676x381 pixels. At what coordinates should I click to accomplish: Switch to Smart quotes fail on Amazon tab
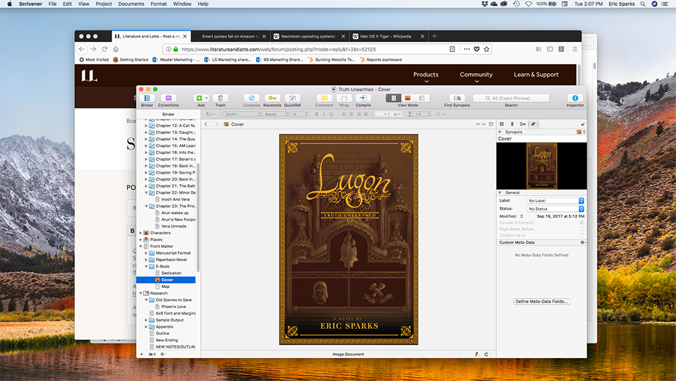pyautogui.click(x=231, y=37)
